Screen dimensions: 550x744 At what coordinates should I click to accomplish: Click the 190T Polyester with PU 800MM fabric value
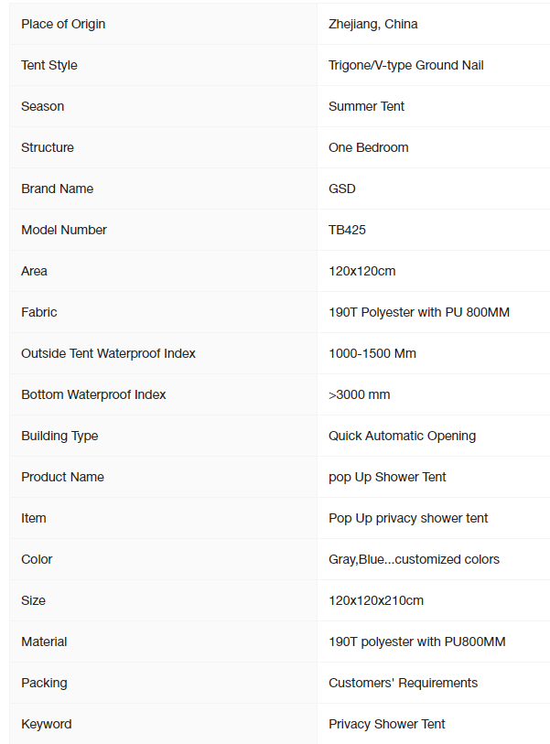[x=419, y=312]
